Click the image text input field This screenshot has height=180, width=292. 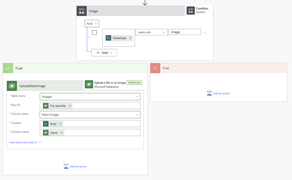click(184, 32)
